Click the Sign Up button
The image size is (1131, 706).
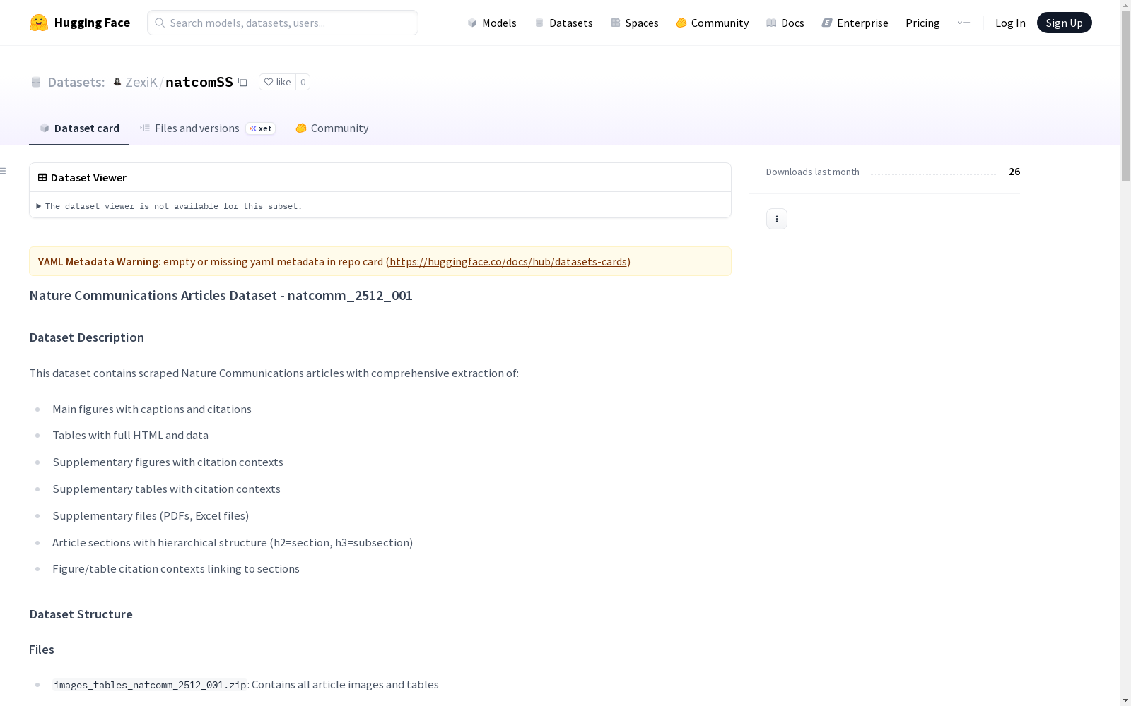[1064, 23]
